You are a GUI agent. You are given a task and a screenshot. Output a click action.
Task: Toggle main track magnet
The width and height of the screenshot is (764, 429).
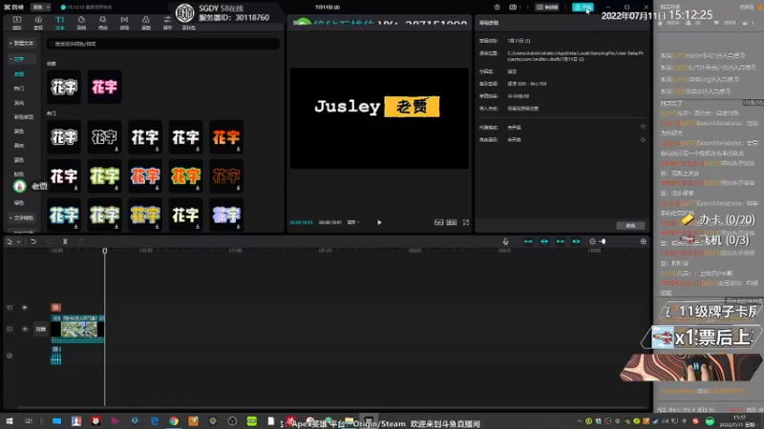click(528, 242)
